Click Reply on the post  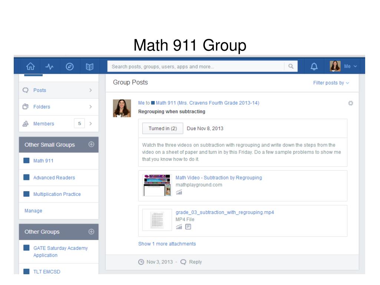195,262
